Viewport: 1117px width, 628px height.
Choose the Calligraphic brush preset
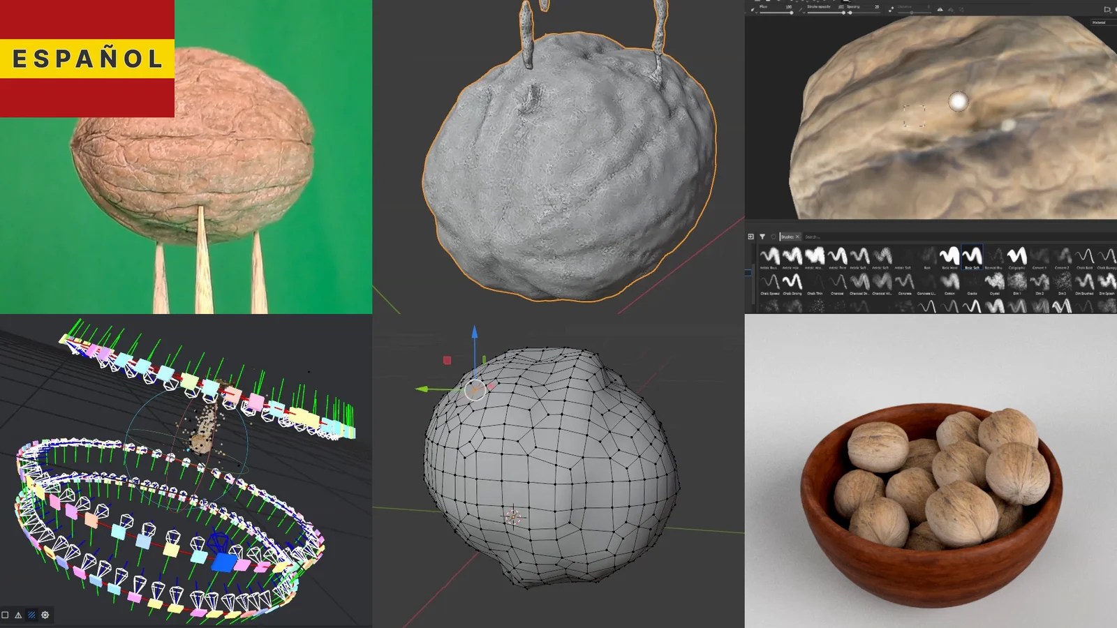[x=1017, y=256]
